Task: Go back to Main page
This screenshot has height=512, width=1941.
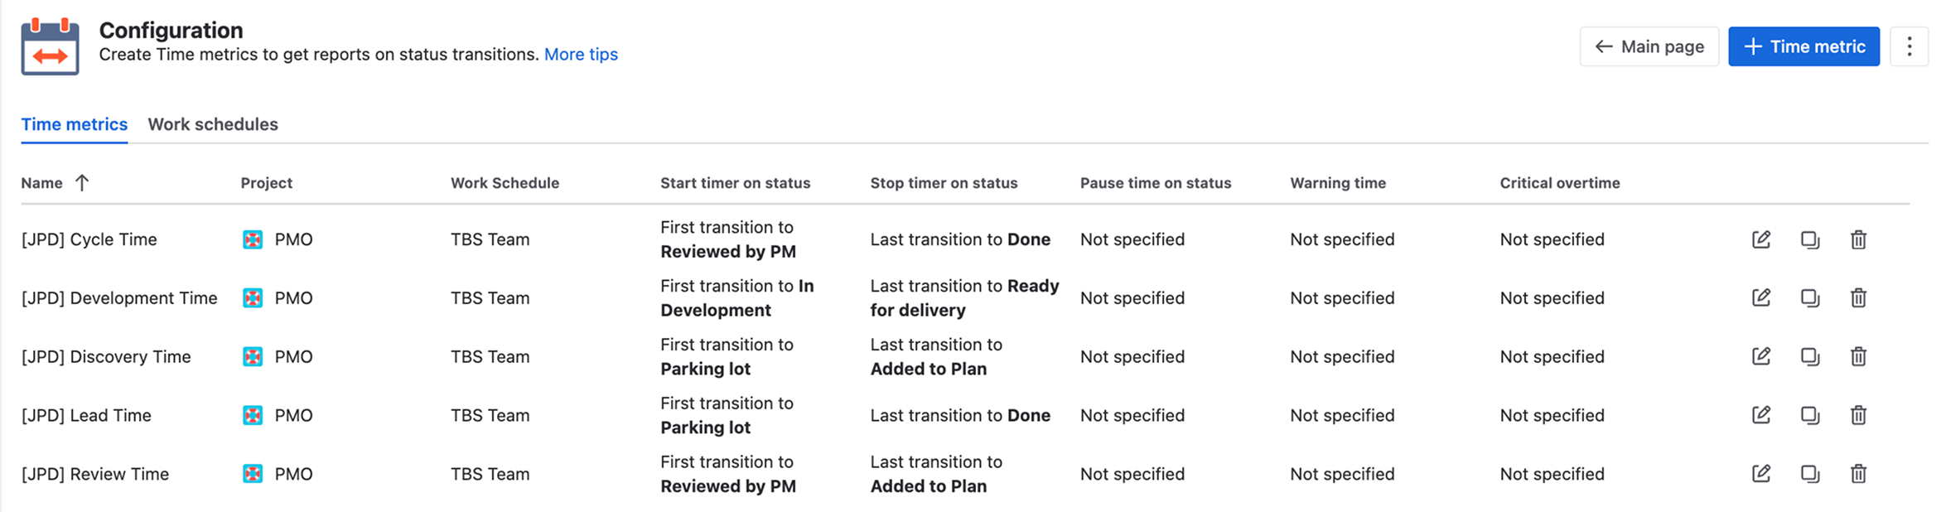Action: pos(1649,46)
